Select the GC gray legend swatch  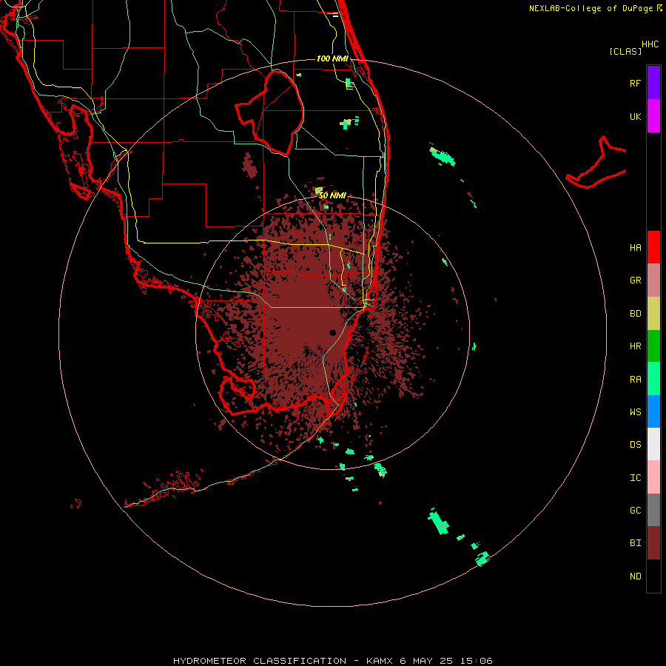click(x=653, y=510)
